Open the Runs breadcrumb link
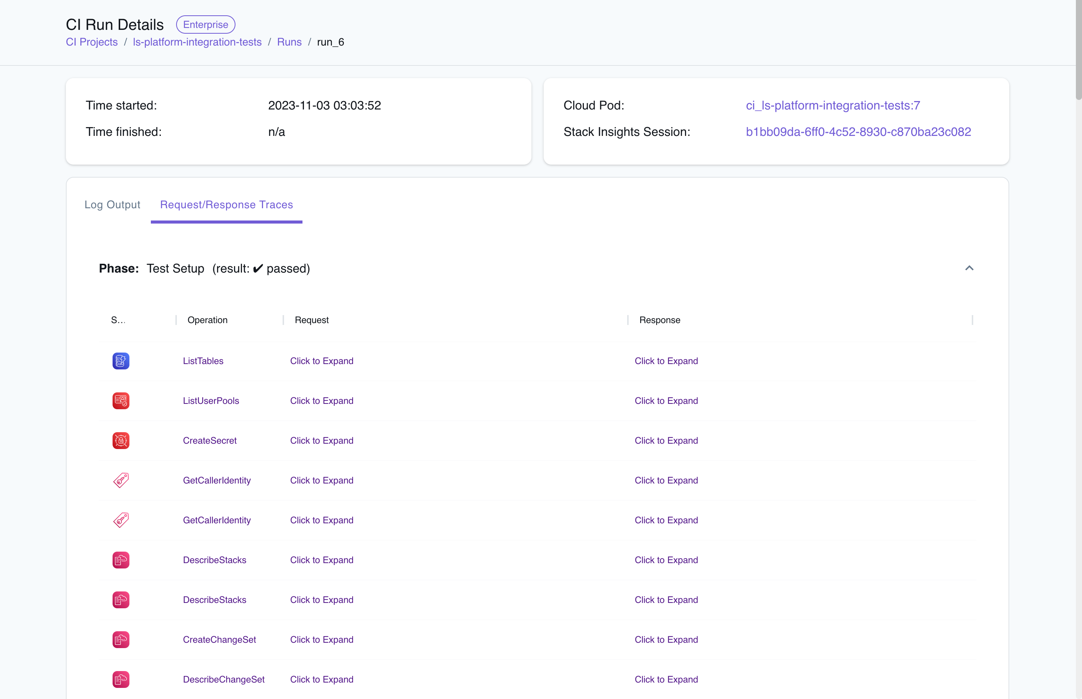 [289, 42]
